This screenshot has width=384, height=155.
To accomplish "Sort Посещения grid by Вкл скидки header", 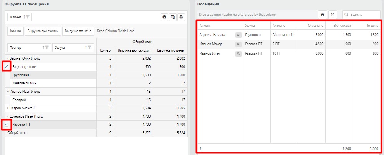I will [x=339, y=26].
